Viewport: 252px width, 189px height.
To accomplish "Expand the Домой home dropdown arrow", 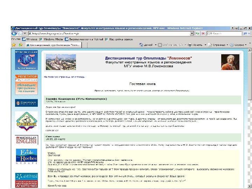I will (155, 45).
